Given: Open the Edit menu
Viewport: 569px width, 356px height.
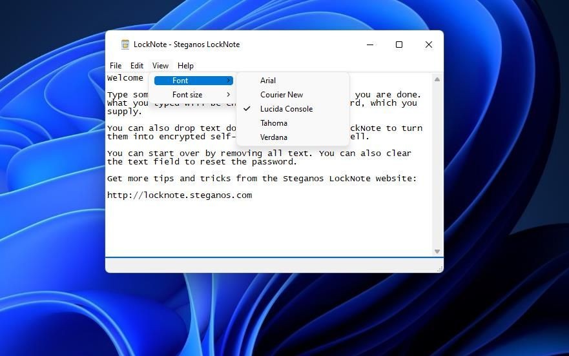Looking at the screenshot, I should 137,66.
